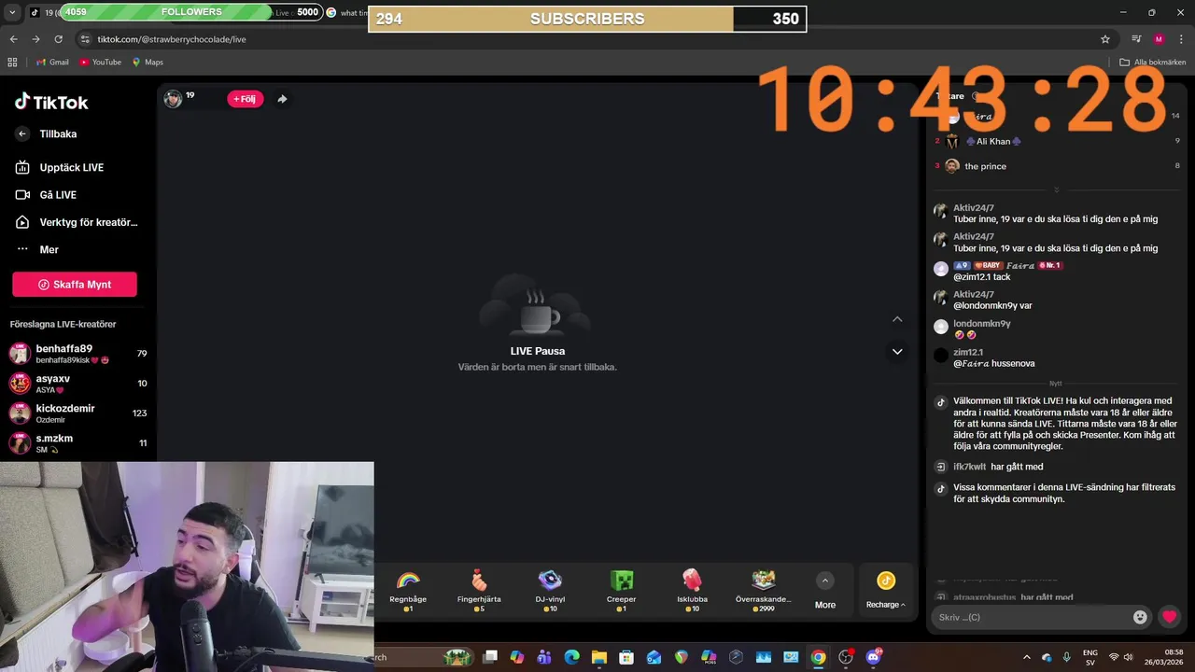This screenshot has height=672, width=1195.
Task: Send the Fingerhjärta gift
Action: coord(479,591)
